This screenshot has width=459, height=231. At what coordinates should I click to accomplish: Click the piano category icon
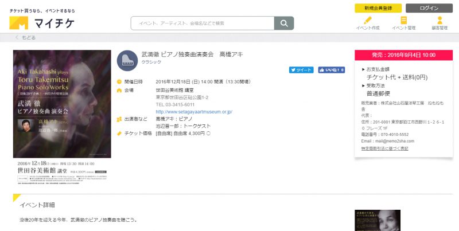(x=127, y=61)
